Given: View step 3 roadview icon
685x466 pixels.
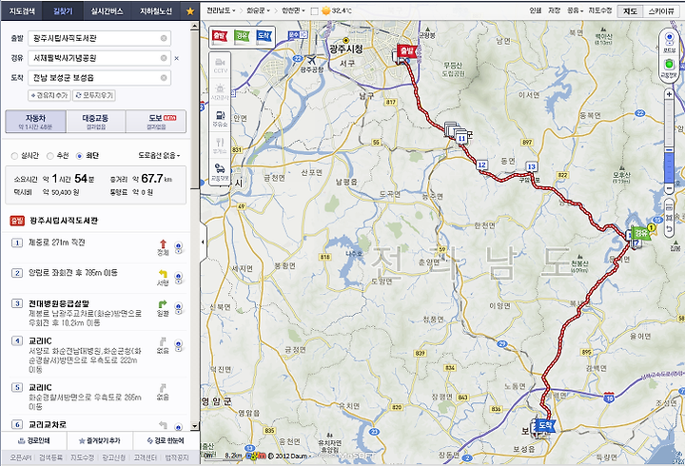Looking at the screenshot, I should pyautogui.click(x=178, y=308).
